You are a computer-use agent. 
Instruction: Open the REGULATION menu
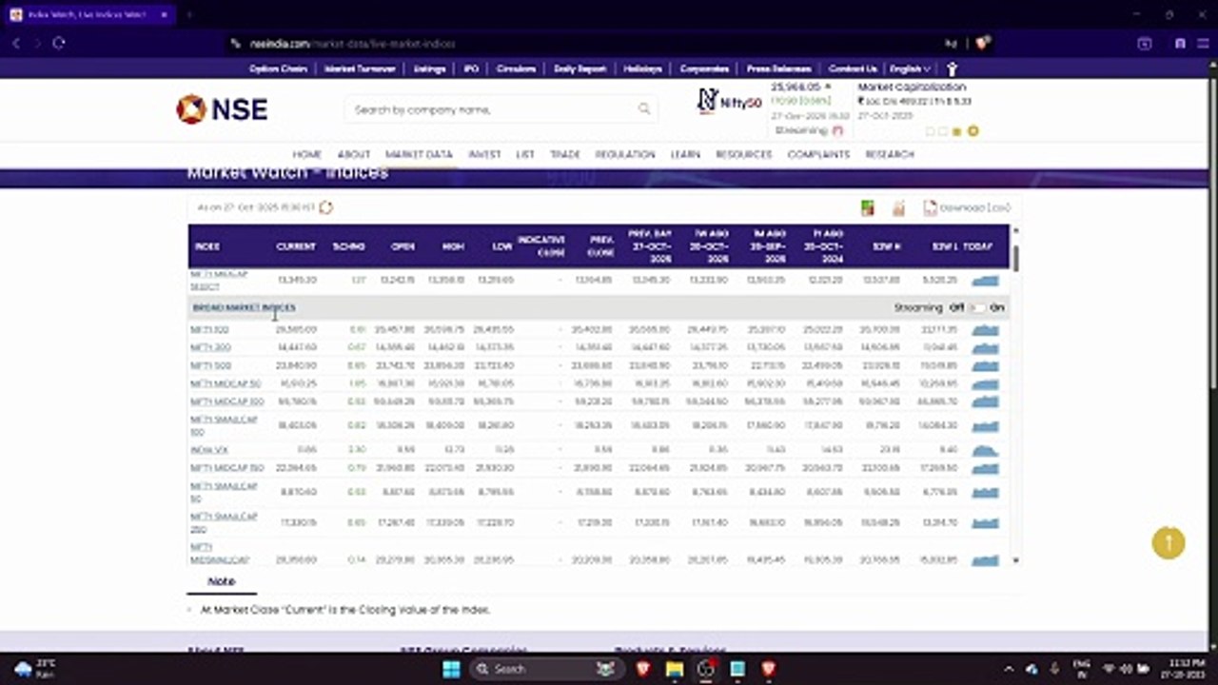point(625,154)
